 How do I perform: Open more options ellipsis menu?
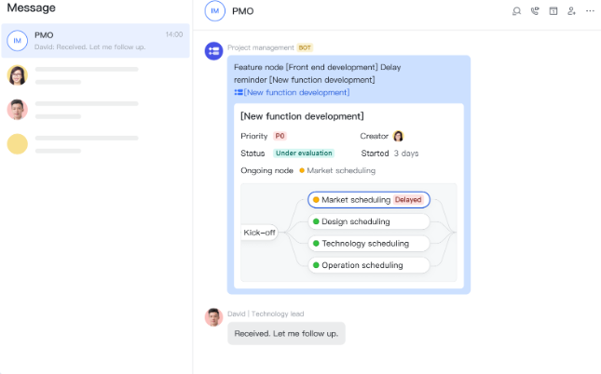tap(590, 11)
